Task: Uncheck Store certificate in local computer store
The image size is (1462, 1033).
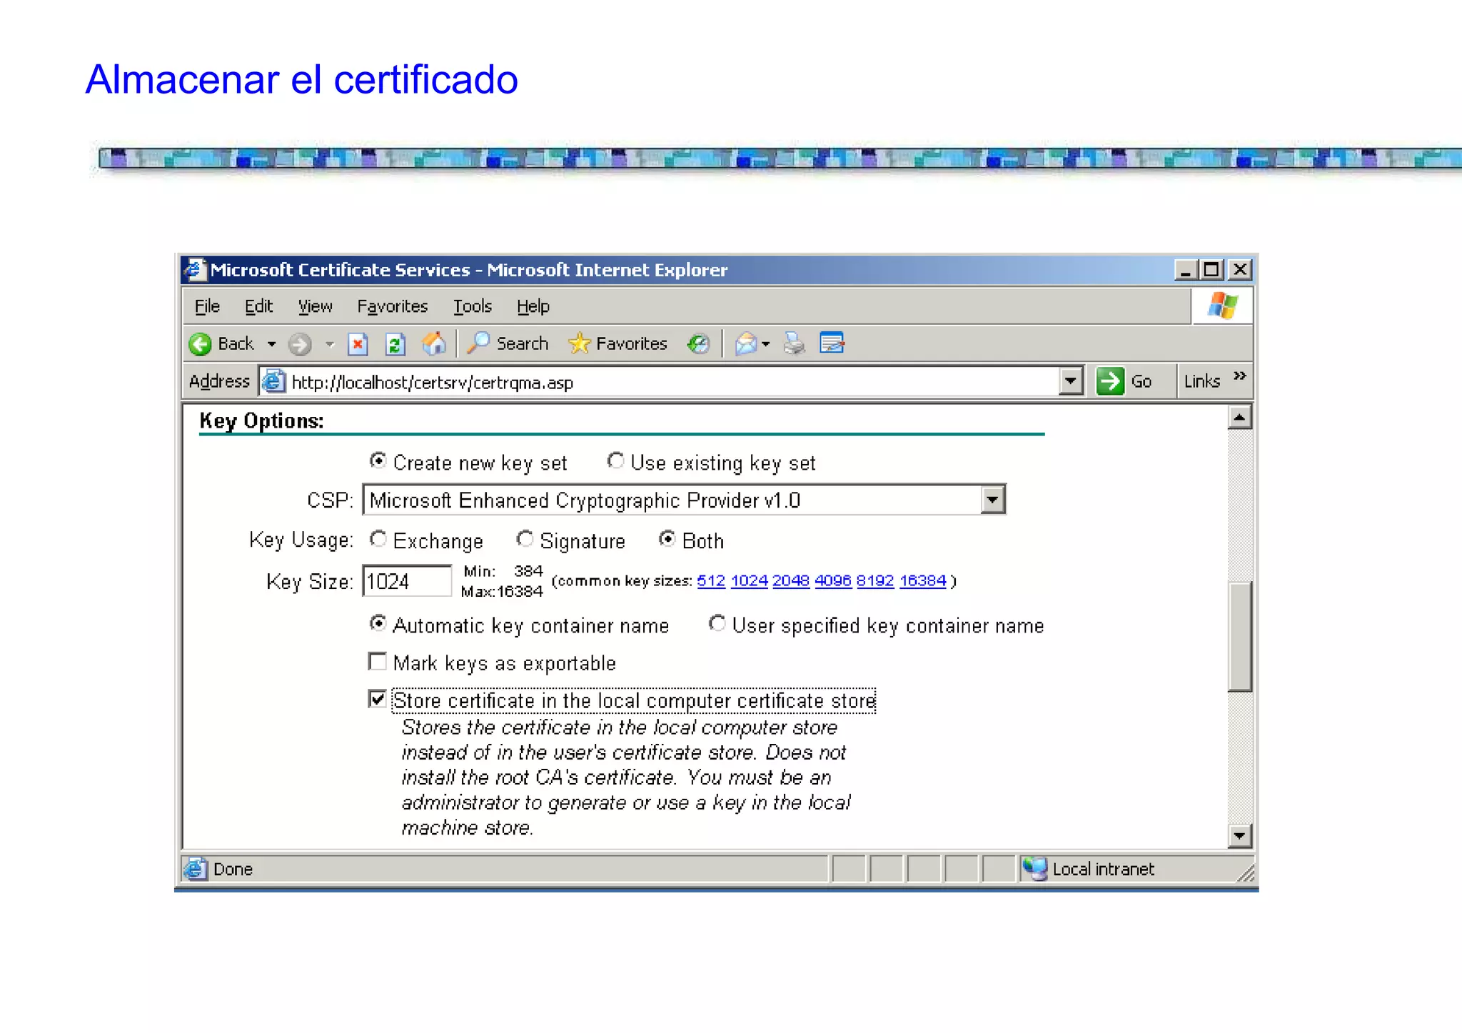Action: pos(378,699)
